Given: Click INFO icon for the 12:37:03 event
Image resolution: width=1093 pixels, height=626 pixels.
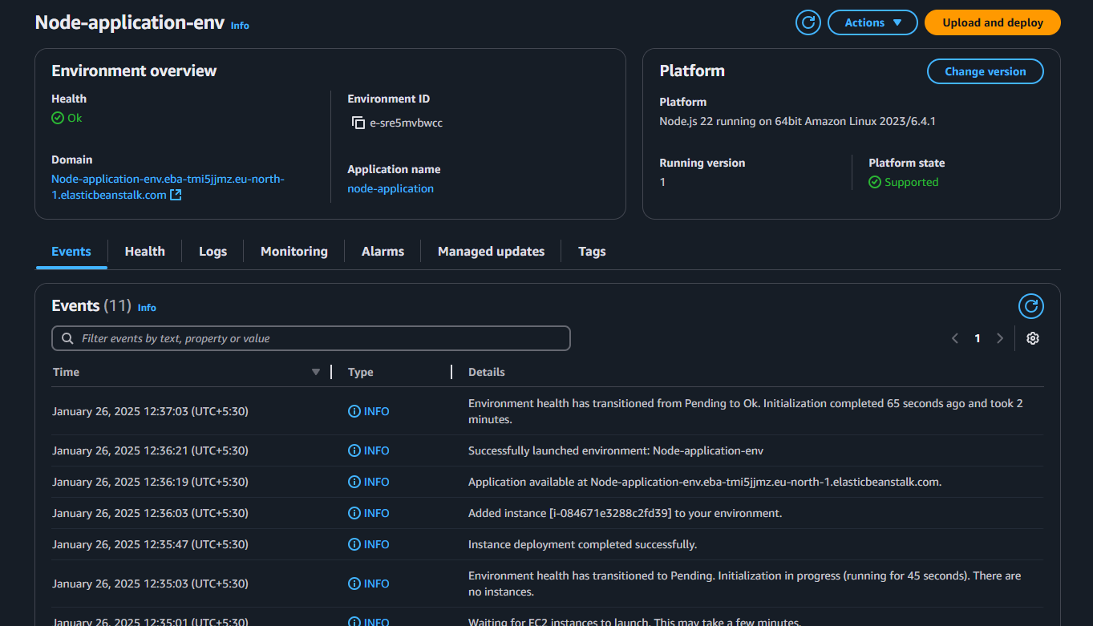Looking at the screenshot, I should [354, 411].
